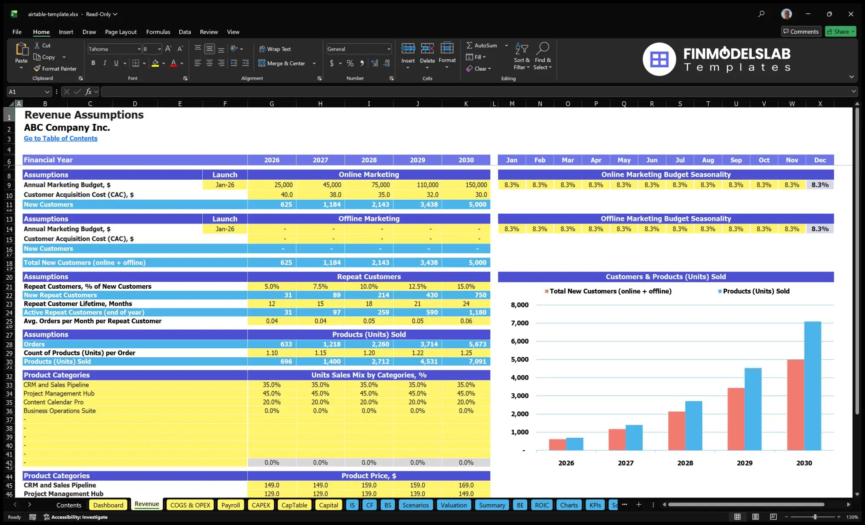Click the user account profile picture
This screenshot has width=865, height=525.
coord(786,14)
